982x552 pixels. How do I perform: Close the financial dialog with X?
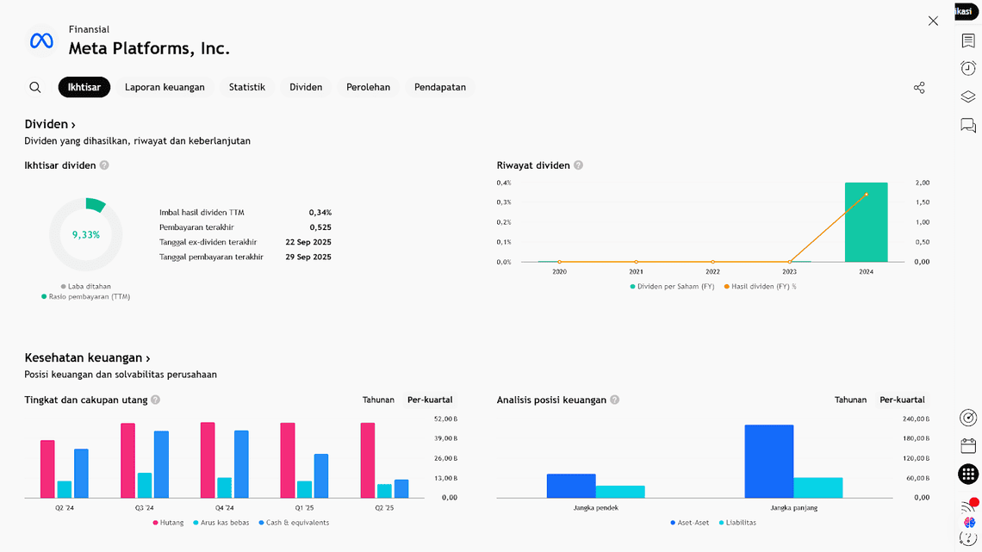(x=933, y=21)
